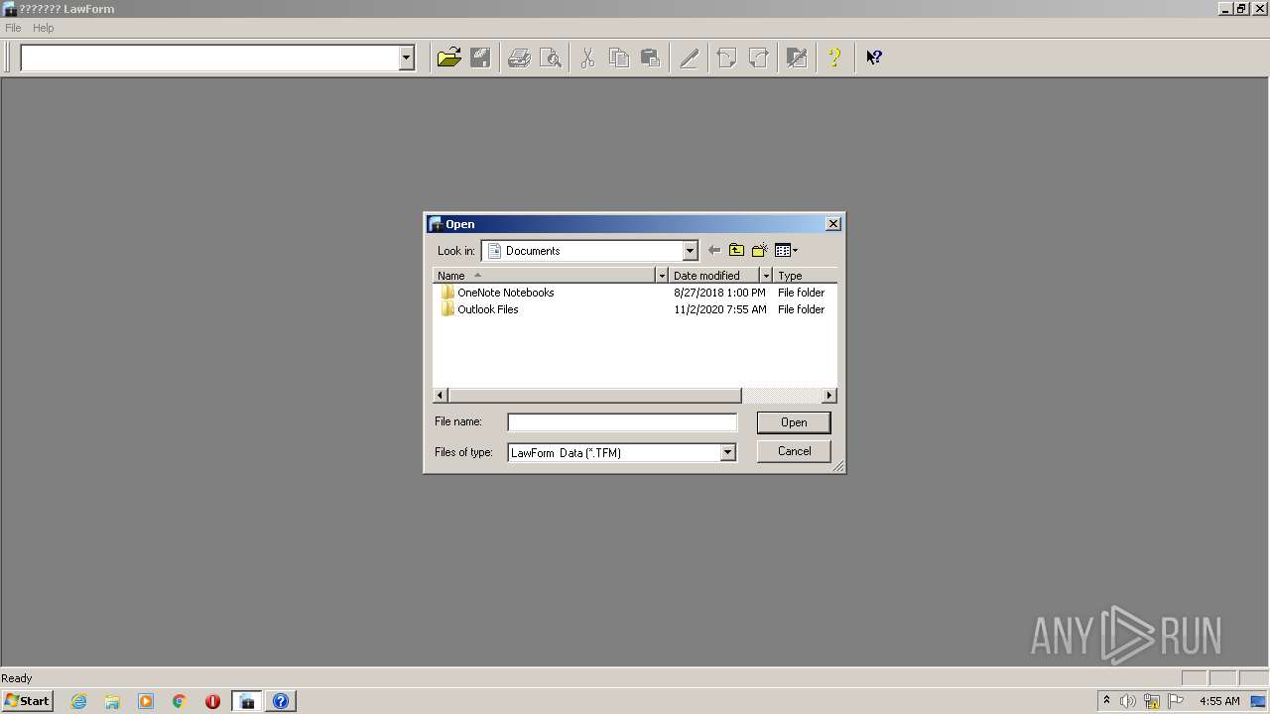This screenshot has height=714, width=1270.
Task: Click the LawForm taskbar button
Action: (x=247, y=701)
